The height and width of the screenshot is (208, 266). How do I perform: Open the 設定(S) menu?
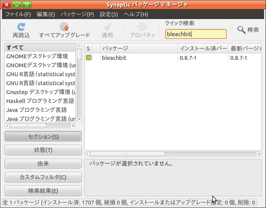pyautogui.click(x=109, y=14)
